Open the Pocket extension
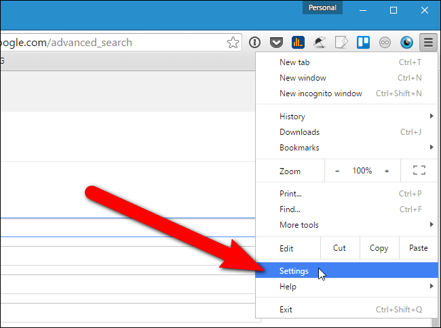 [x=275, y=43]
